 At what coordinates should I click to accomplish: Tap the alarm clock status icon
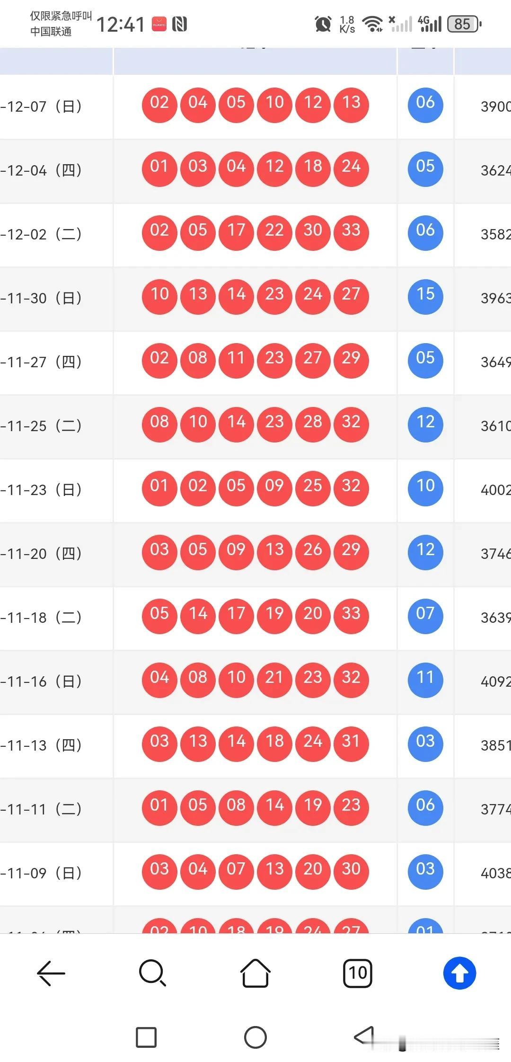(323, 24)
